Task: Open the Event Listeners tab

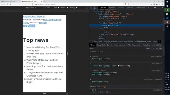Action: 120,45
